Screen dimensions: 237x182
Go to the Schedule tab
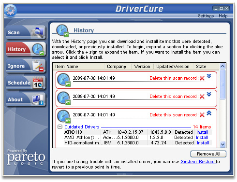coord(26,83)
